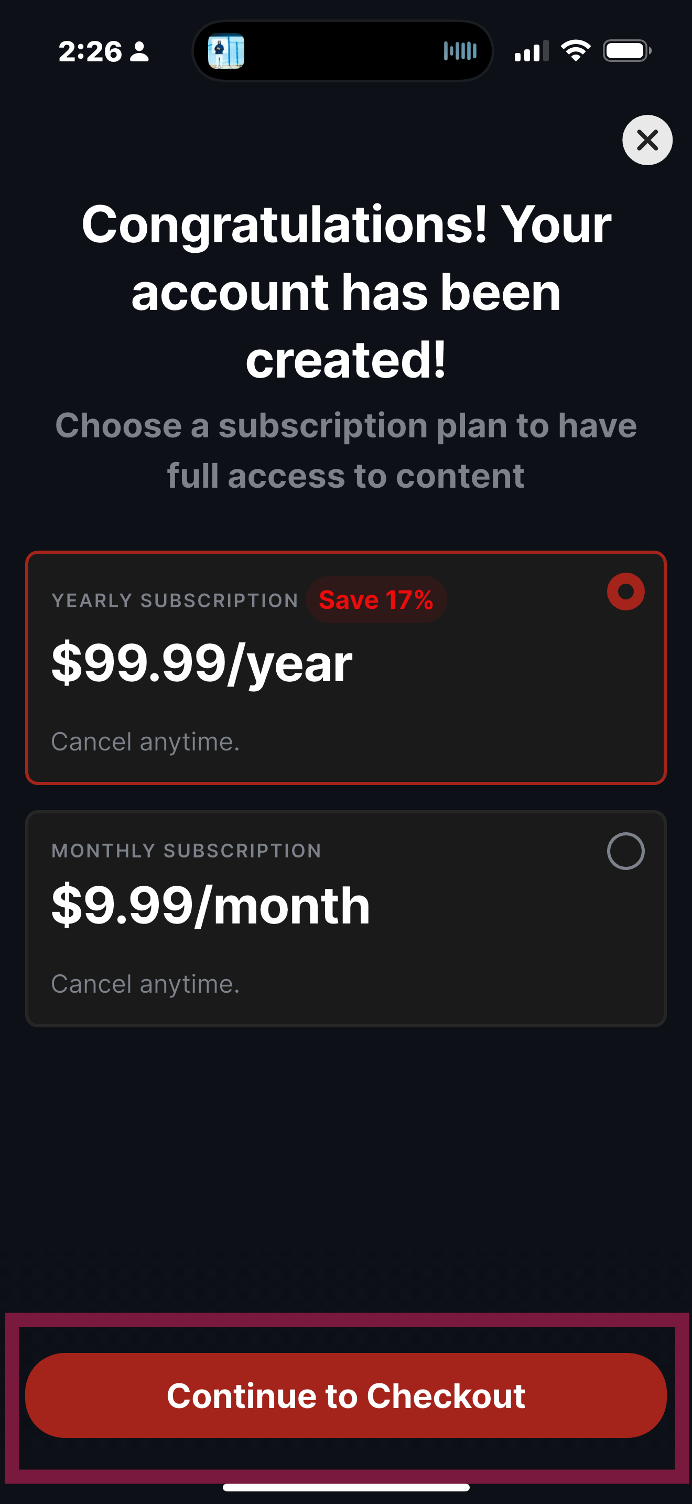This screenshot has height=1504, width=692.
Task: Choose the $9.99/month plan price
Action: tap(211, 905)
